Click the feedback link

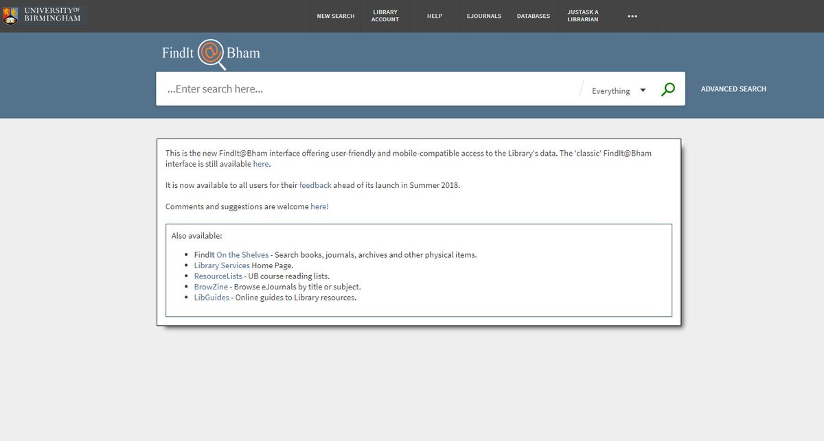(315, 184)
